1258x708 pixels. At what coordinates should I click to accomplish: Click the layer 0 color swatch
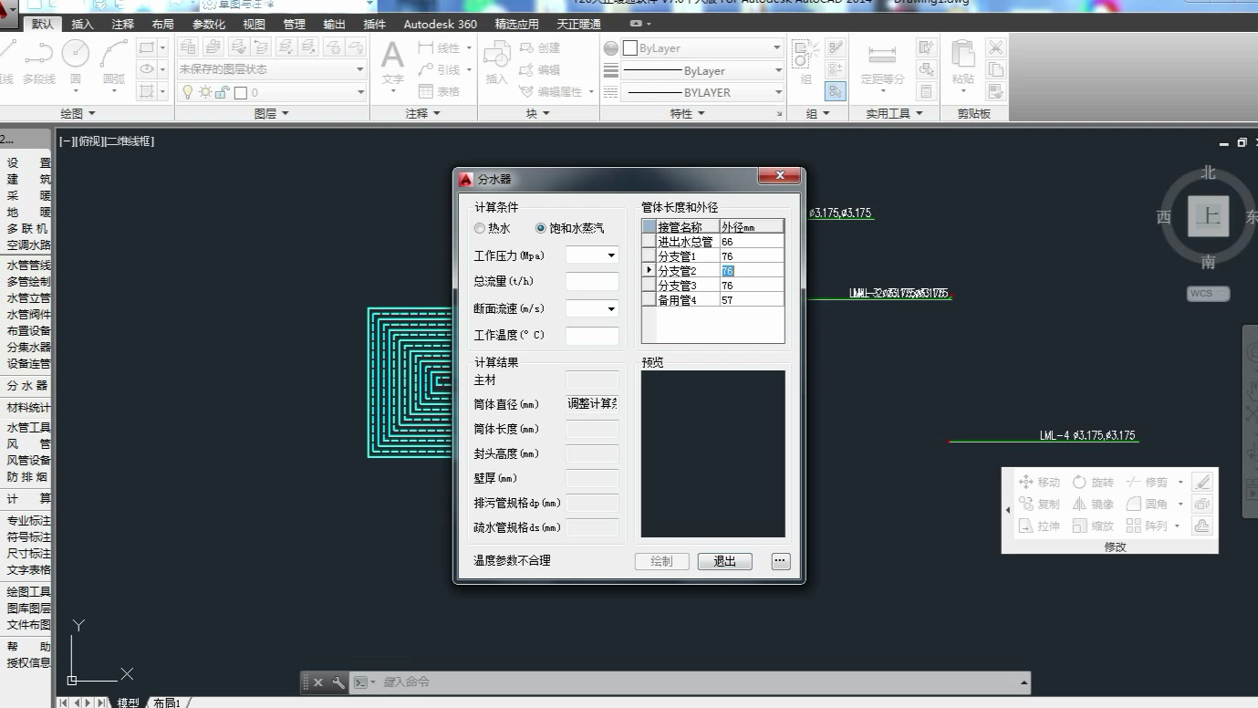click(x=240, y=92)
